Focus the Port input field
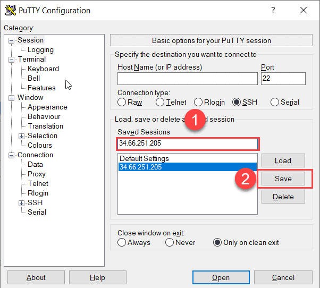 pos(283,79)
